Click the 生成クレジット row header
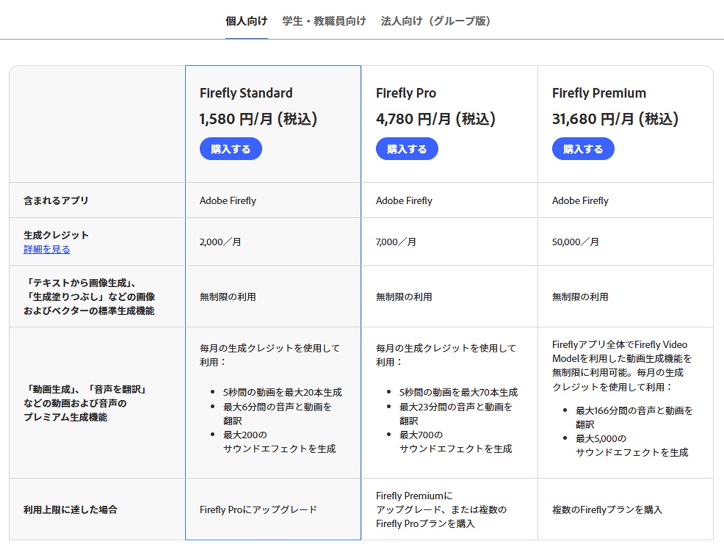The height and width of the screenshot is (555, 724). [56, 235]
